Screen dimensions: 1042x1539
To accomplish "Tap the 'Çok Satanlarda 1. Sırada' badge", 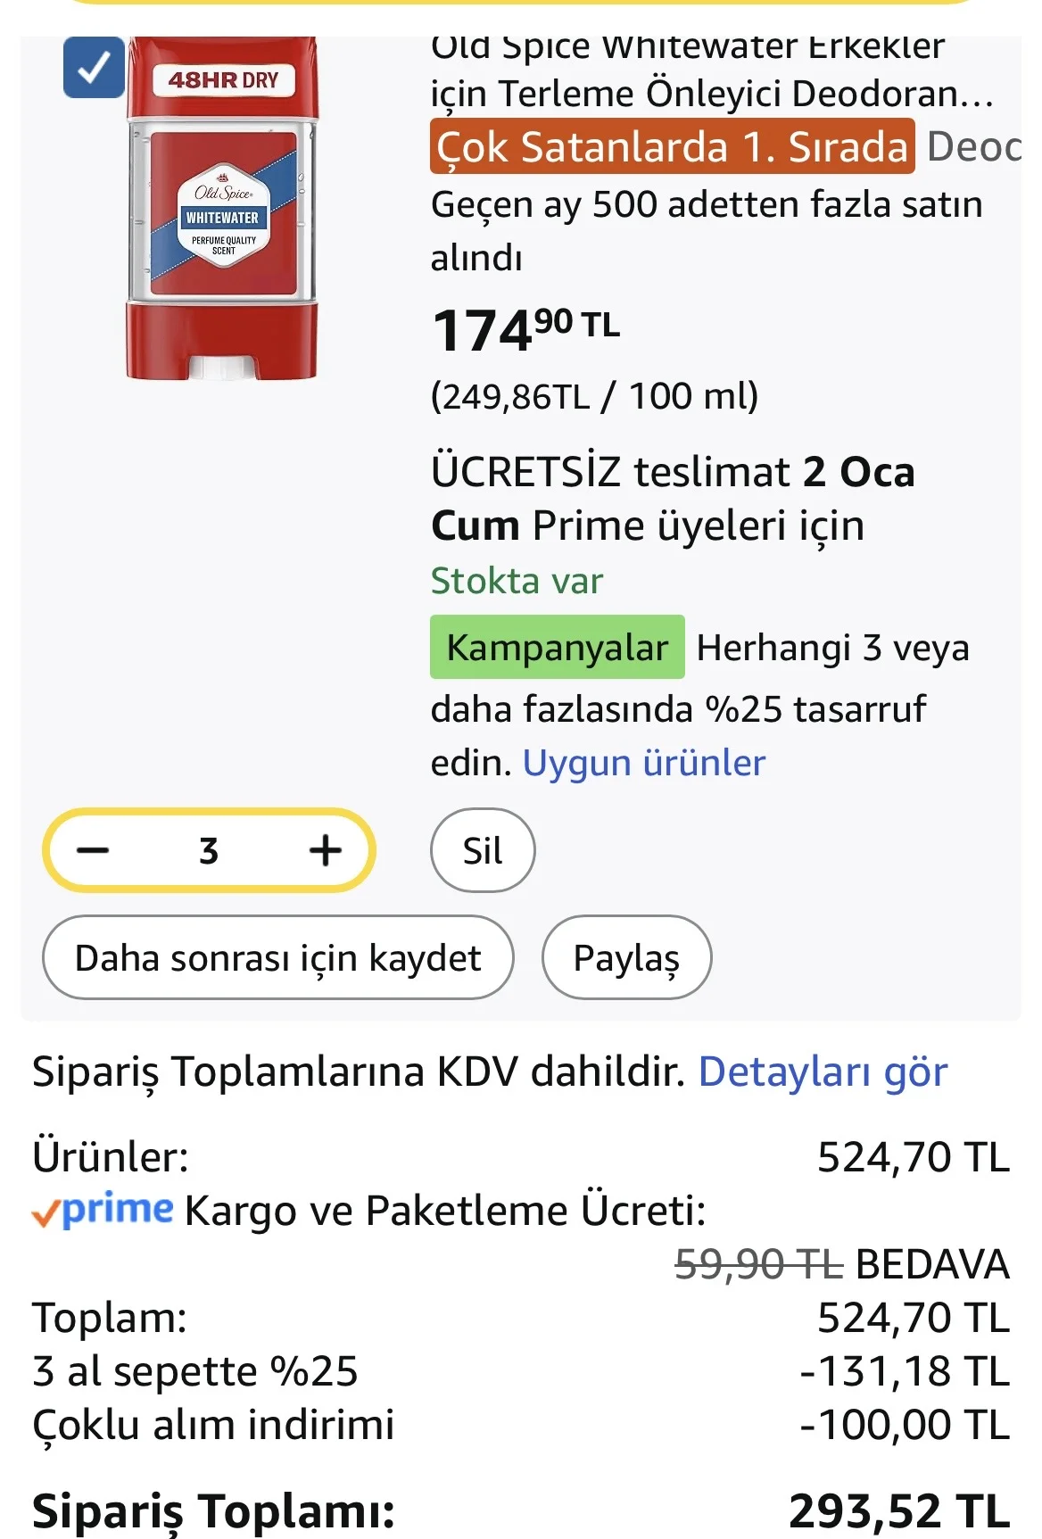I will coord(672,147).
